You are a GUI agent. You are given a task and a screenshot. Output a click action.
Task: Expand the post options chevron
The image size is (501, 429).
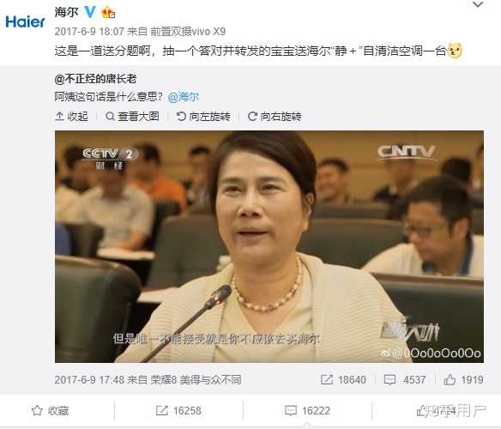click(478, 4)
